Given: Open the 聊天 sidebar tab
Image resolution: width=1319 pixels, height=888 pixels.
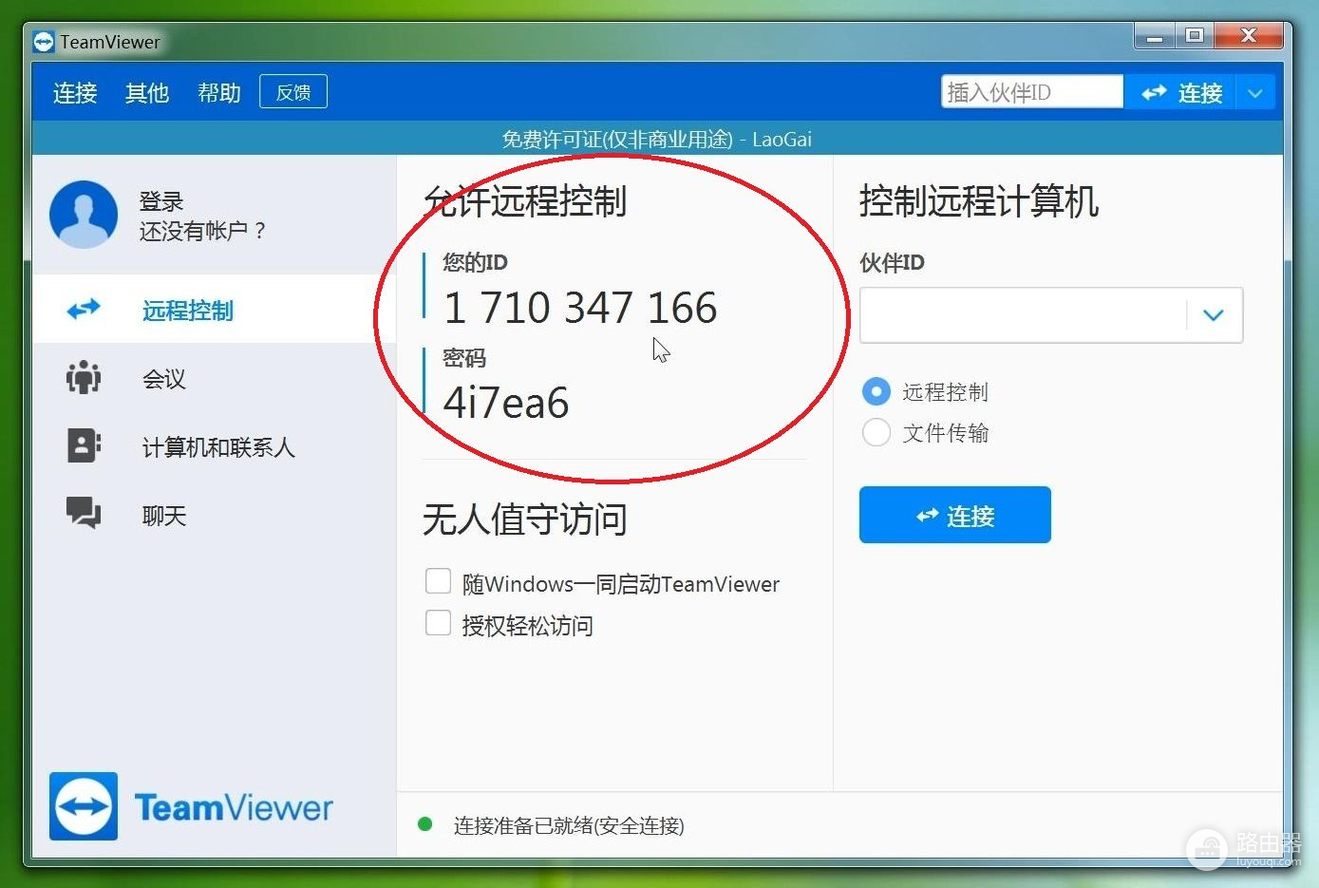Looking at the screenshot, I should (x=214, y=515).
